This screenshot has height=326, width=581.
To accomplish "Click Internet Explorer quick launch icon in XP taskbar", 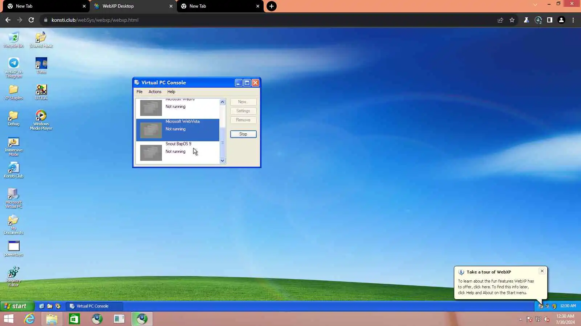I will (x=42, y=306).
